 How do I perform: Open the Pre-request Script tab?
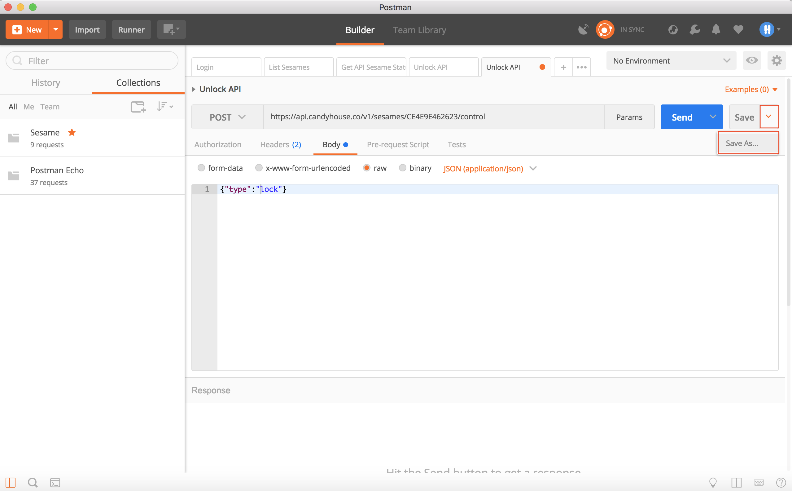pyautogui.click(x=398, y=144)
